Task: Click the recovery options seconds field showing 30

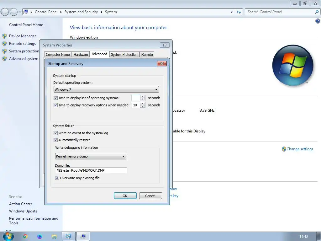Action: tap(136, 105)
